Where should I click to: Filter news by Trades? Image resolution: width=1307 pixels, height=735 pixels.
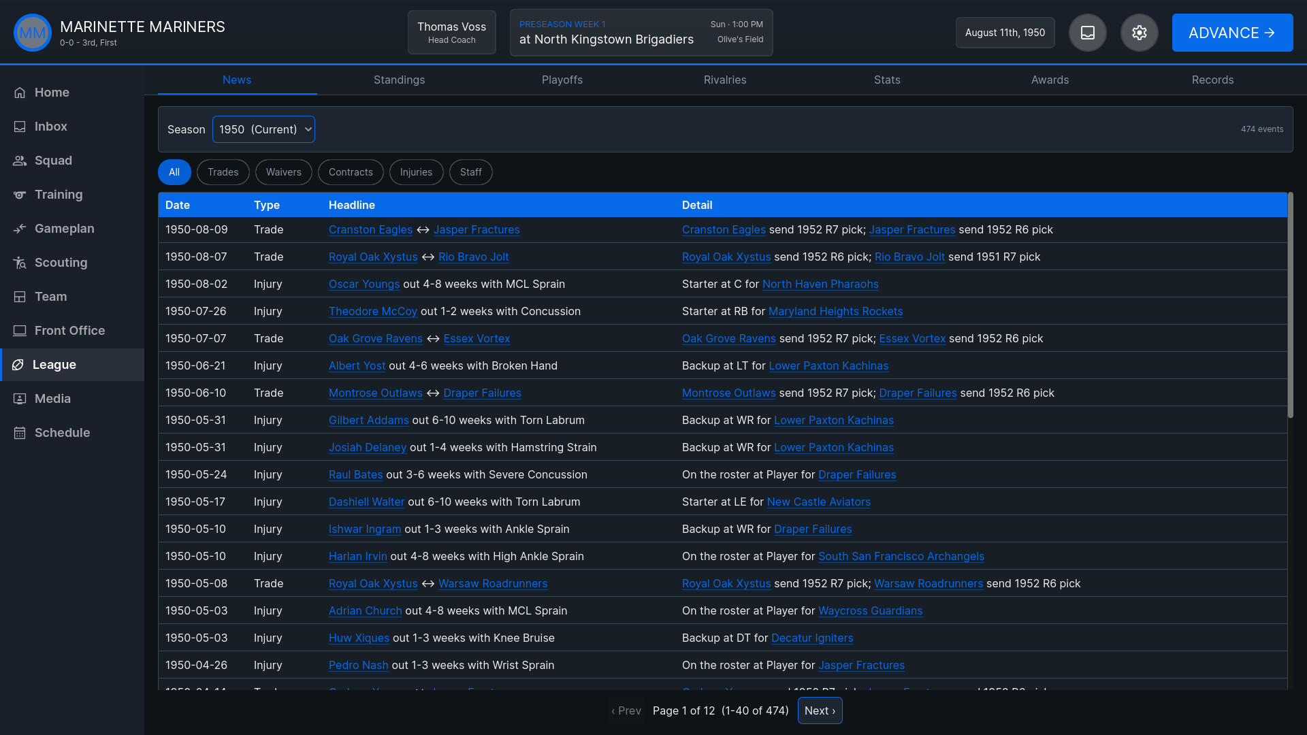tap(223, 172)
